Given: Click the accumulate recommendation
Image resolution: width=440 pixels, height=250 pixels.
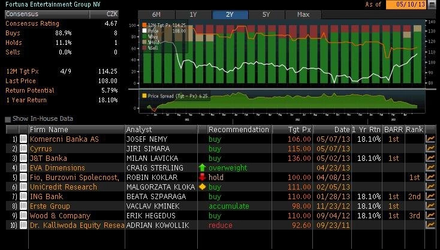Looking at the screenshot, I should (x=229, y=206).
